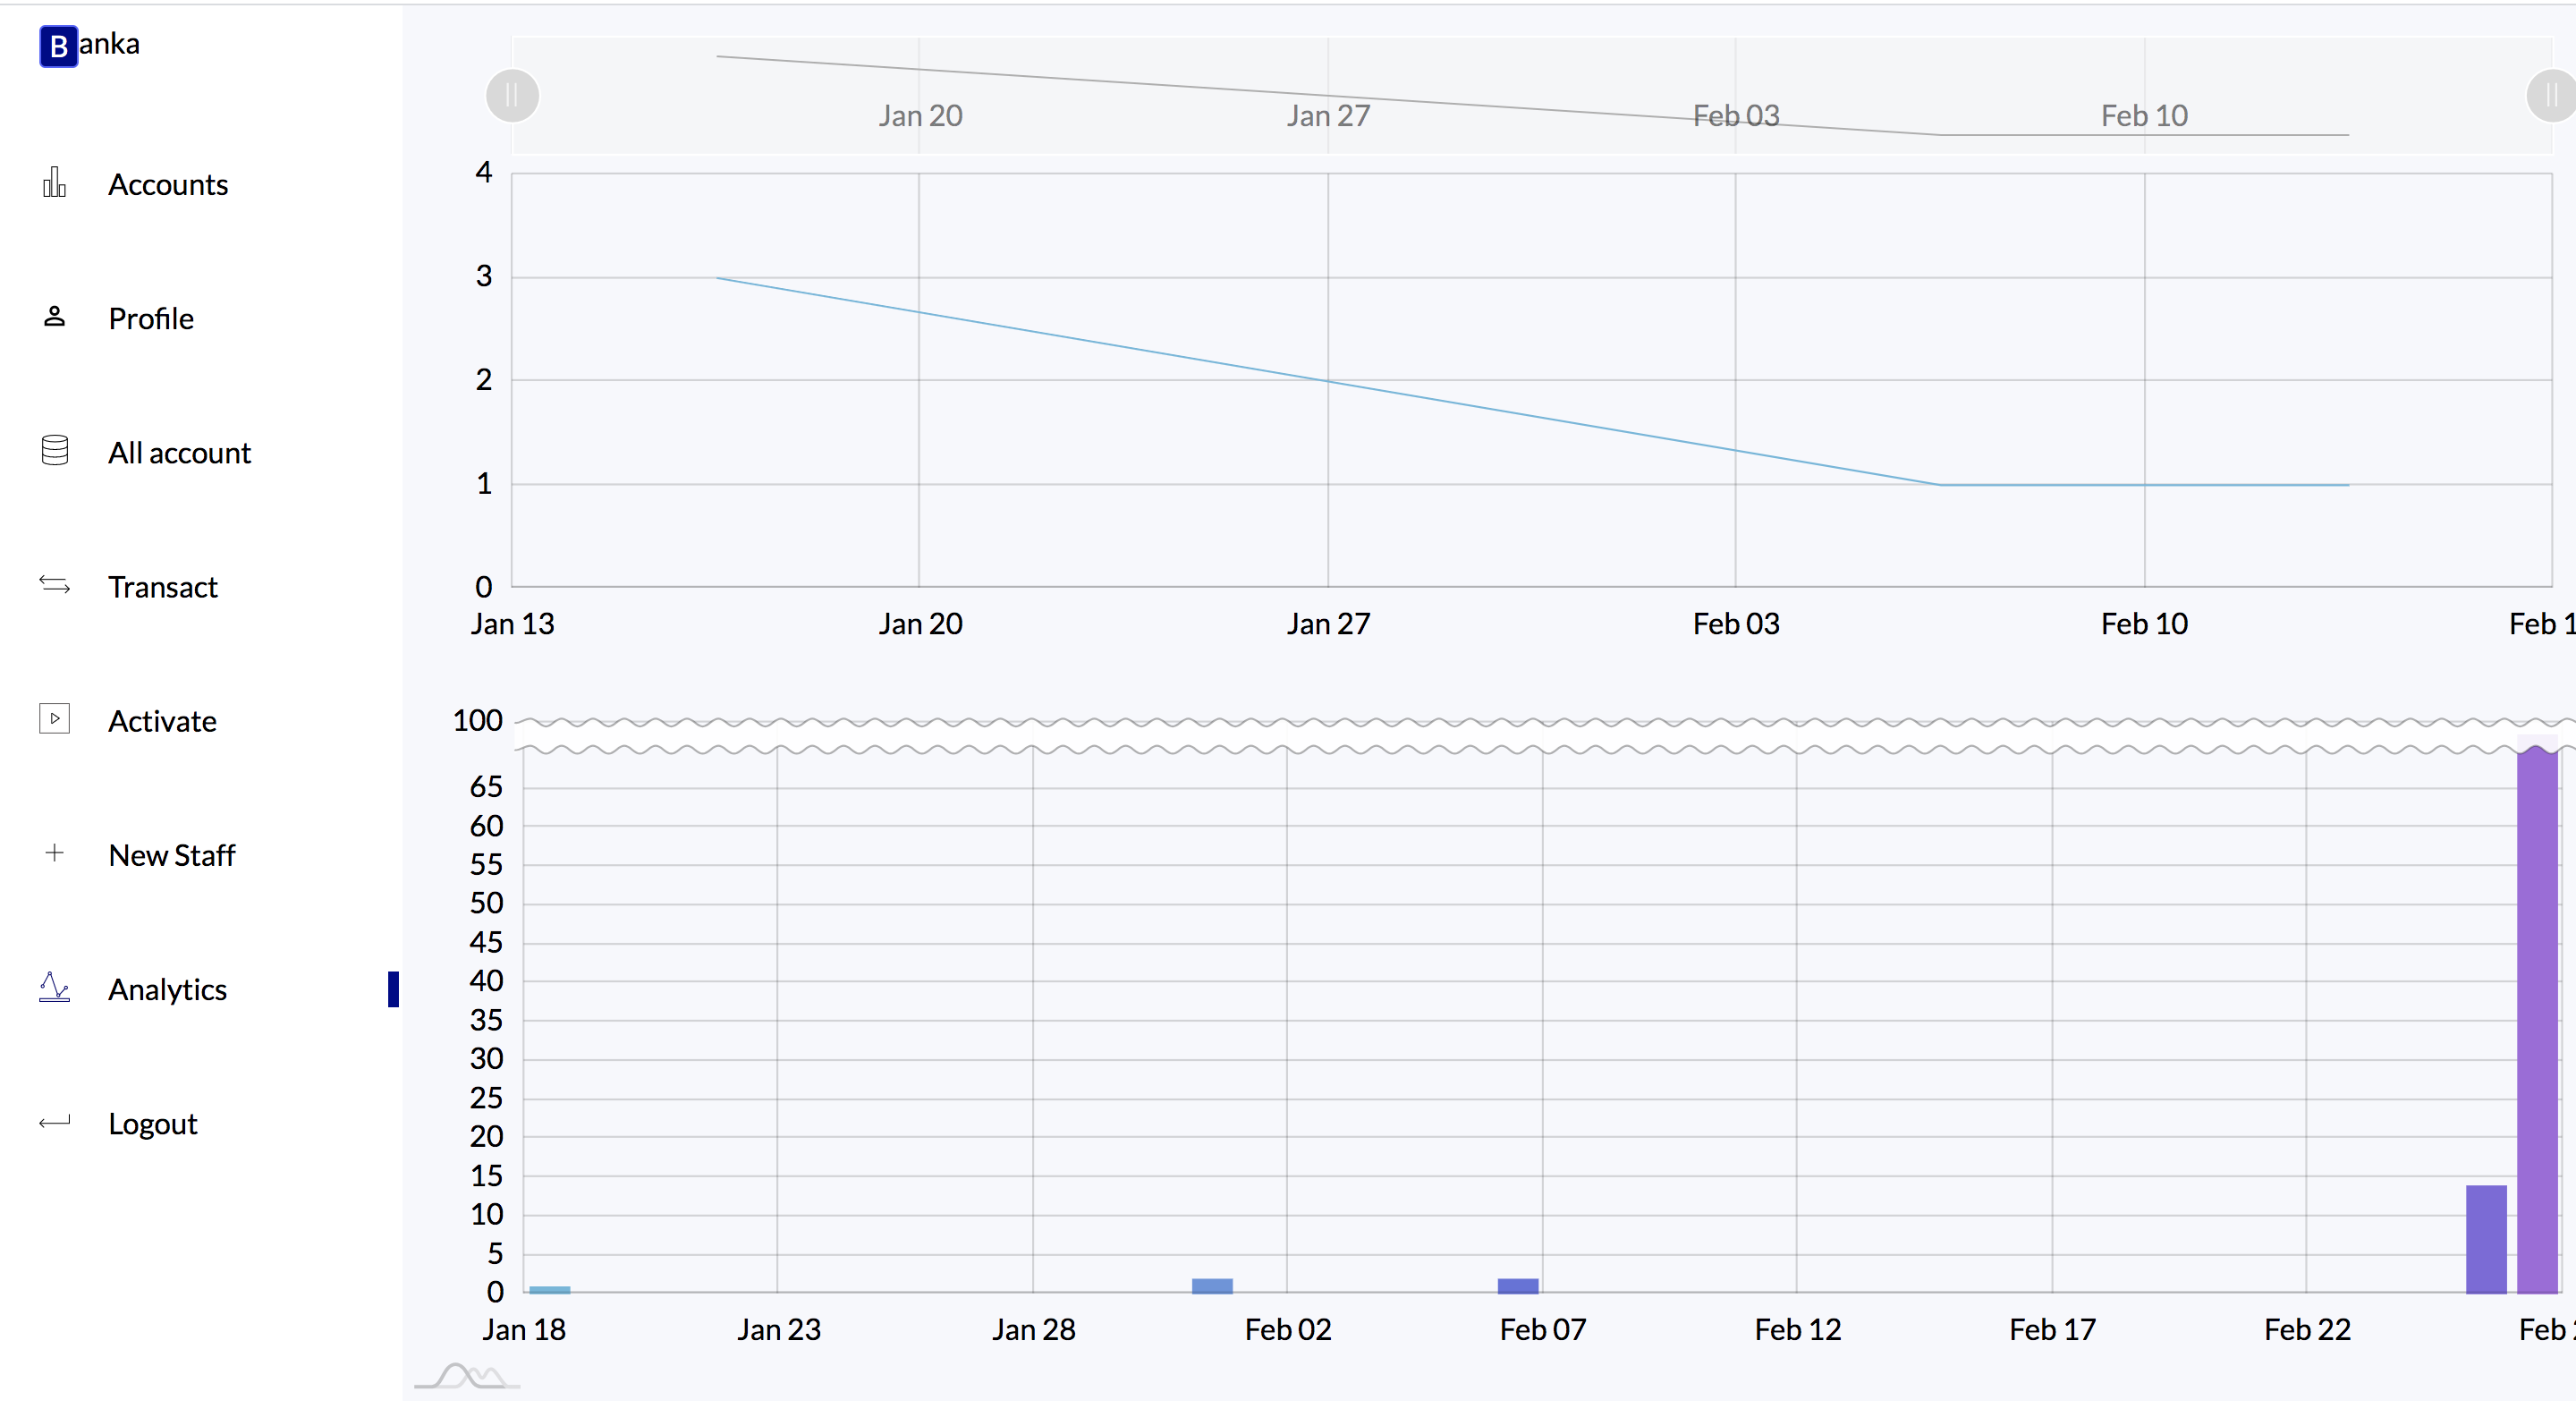Screen dimensions: 2576x1417
Task: Click the Profile person icon
Action: [x=54, y=318]
